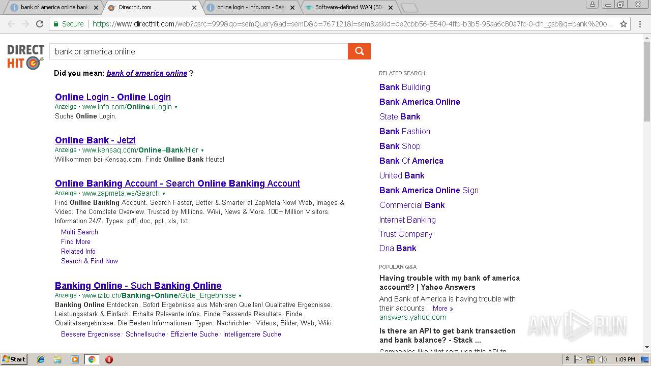Click the Chrome user profile icon
The width and height of the screenshot is (651, 366).
[592, 4]
